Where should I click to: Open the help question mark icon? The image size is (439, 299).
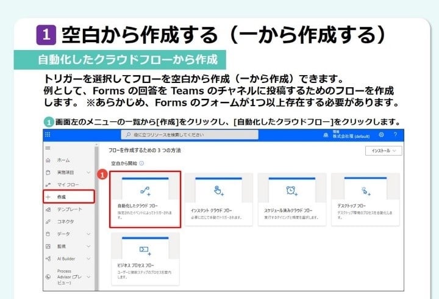395,134
